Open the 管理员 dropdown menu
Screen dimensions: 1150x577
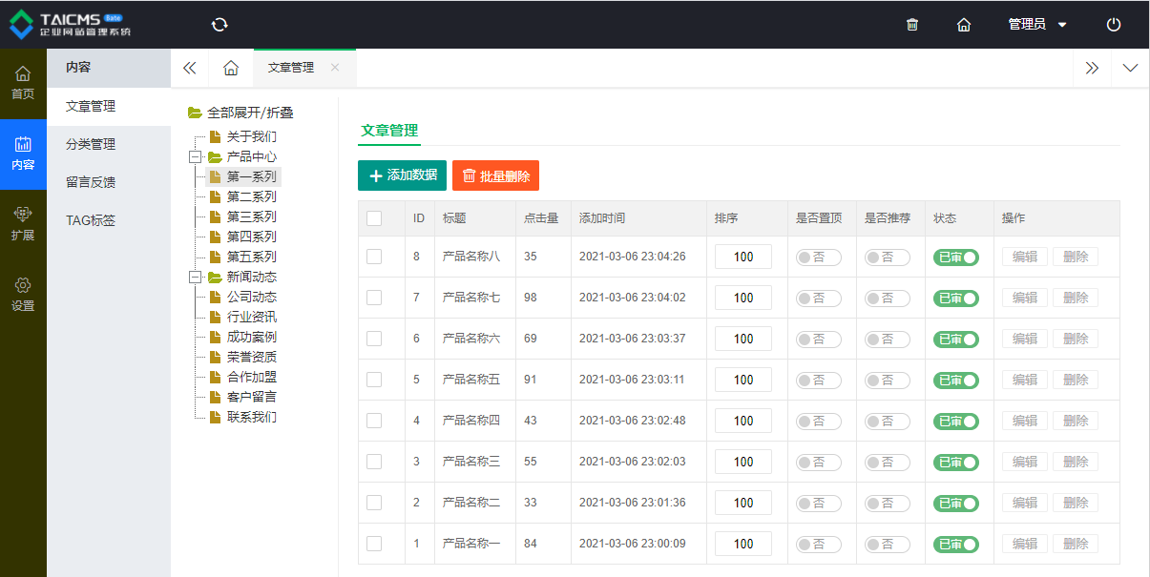point(1037,25)
